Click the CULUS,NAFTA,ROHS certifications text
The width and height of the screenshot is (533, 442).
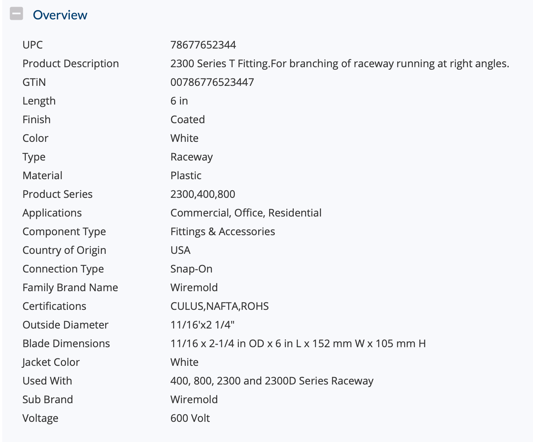(219, 306)
